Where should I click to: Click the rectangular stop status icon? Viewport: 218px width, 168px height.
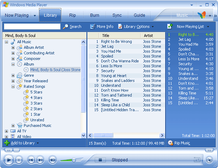[100, 160]
